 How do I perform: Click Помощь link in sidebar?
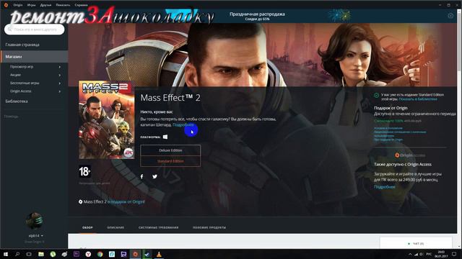(12, 117)
